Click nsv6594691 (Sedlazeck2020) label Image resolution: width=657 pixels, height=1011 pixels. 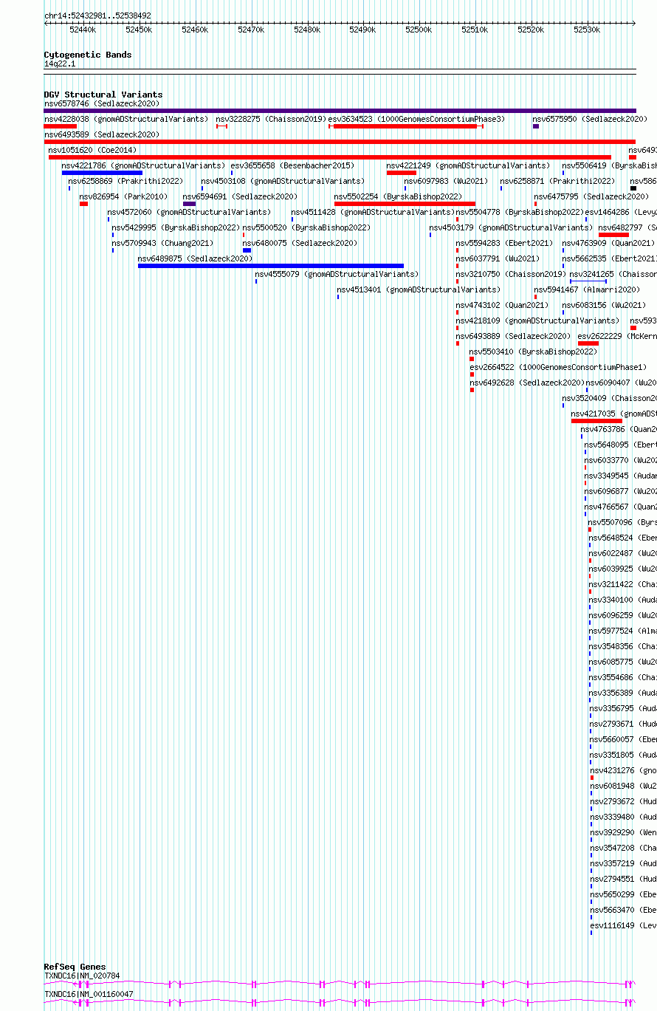[x=240, y=196]
